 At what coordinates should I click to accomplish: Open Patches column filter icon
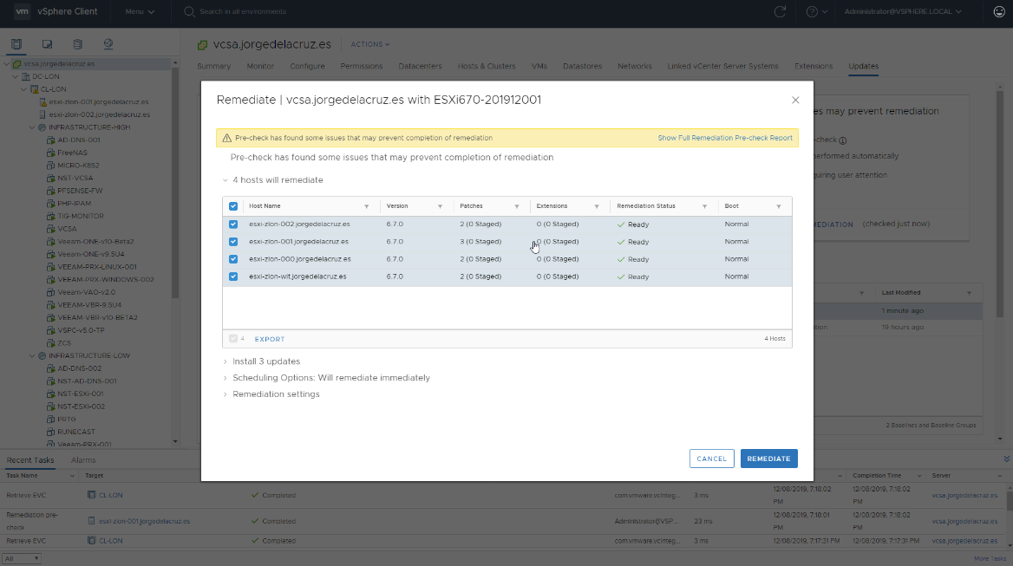tap(517, 206)
